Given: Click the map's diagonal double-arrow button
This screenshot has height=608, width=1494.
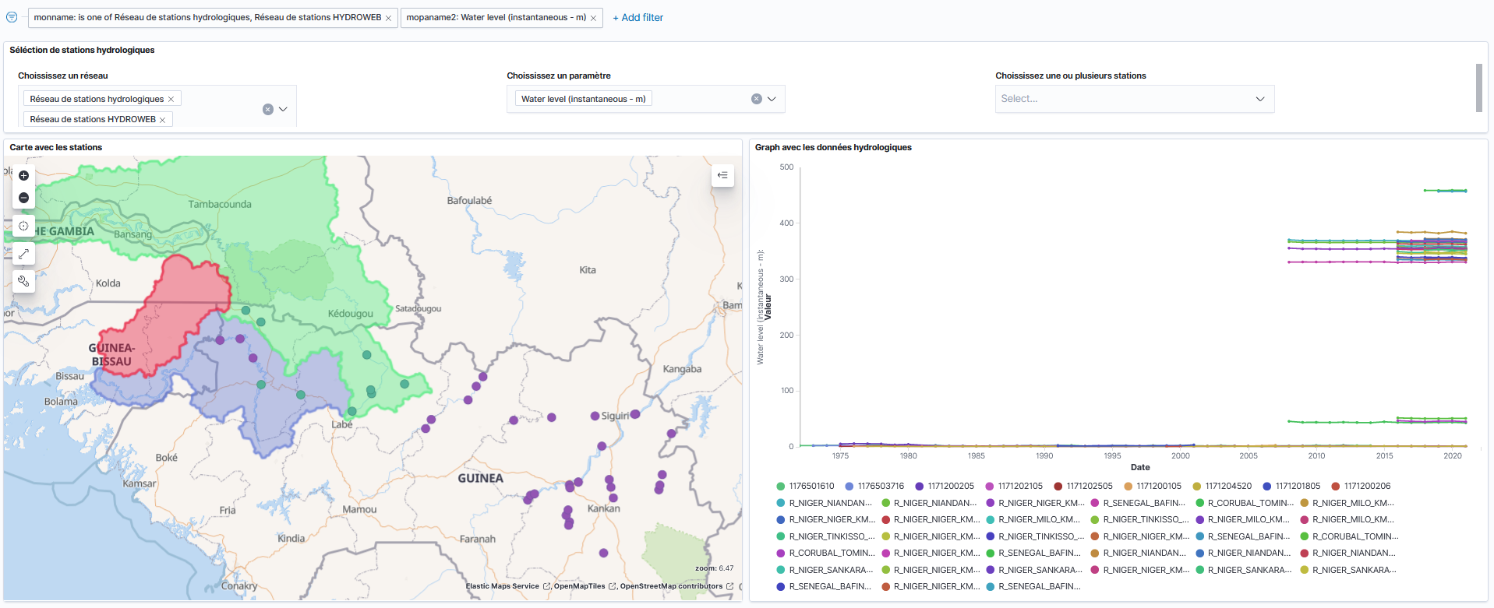Looking at the screenshot, I should point(23,254).
